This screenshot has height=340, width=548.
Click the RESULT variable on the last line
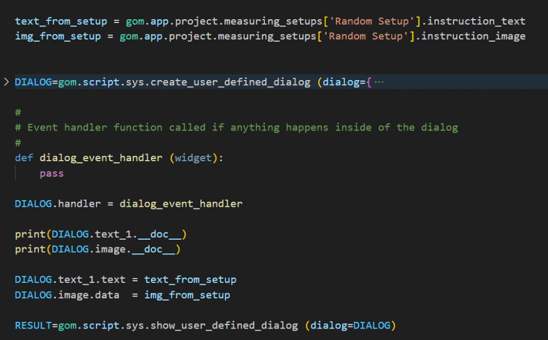tap(33, 325)
